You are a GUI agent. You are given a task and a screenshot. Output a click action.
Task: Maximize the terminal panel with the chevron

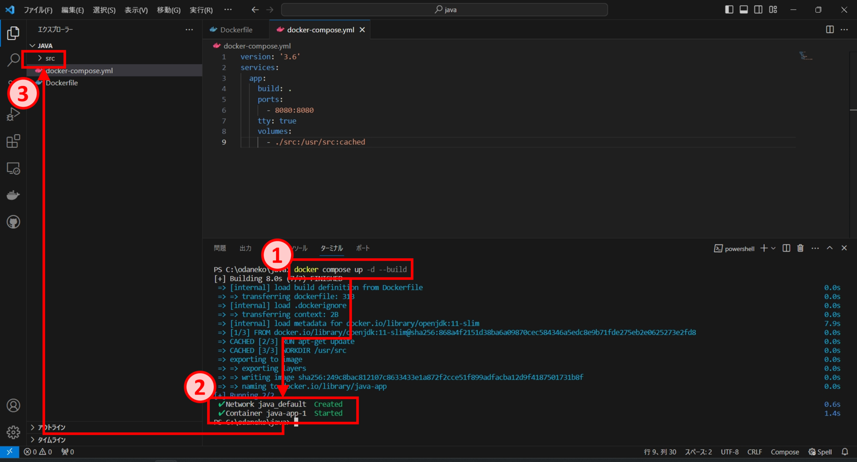pyautogui.click(x=830, y=248)
